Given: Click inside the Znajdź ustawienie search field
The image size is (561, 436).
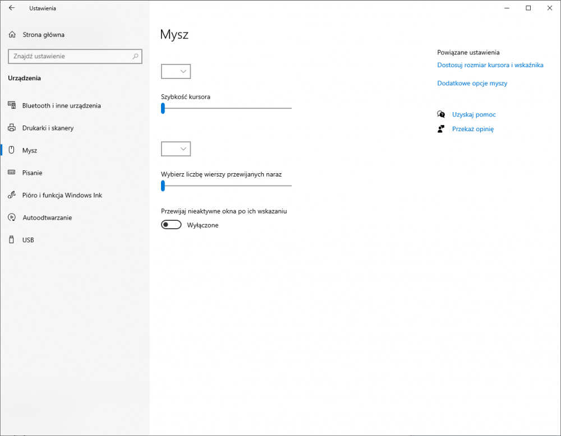Looking at the screenshot, I should 67,56.
